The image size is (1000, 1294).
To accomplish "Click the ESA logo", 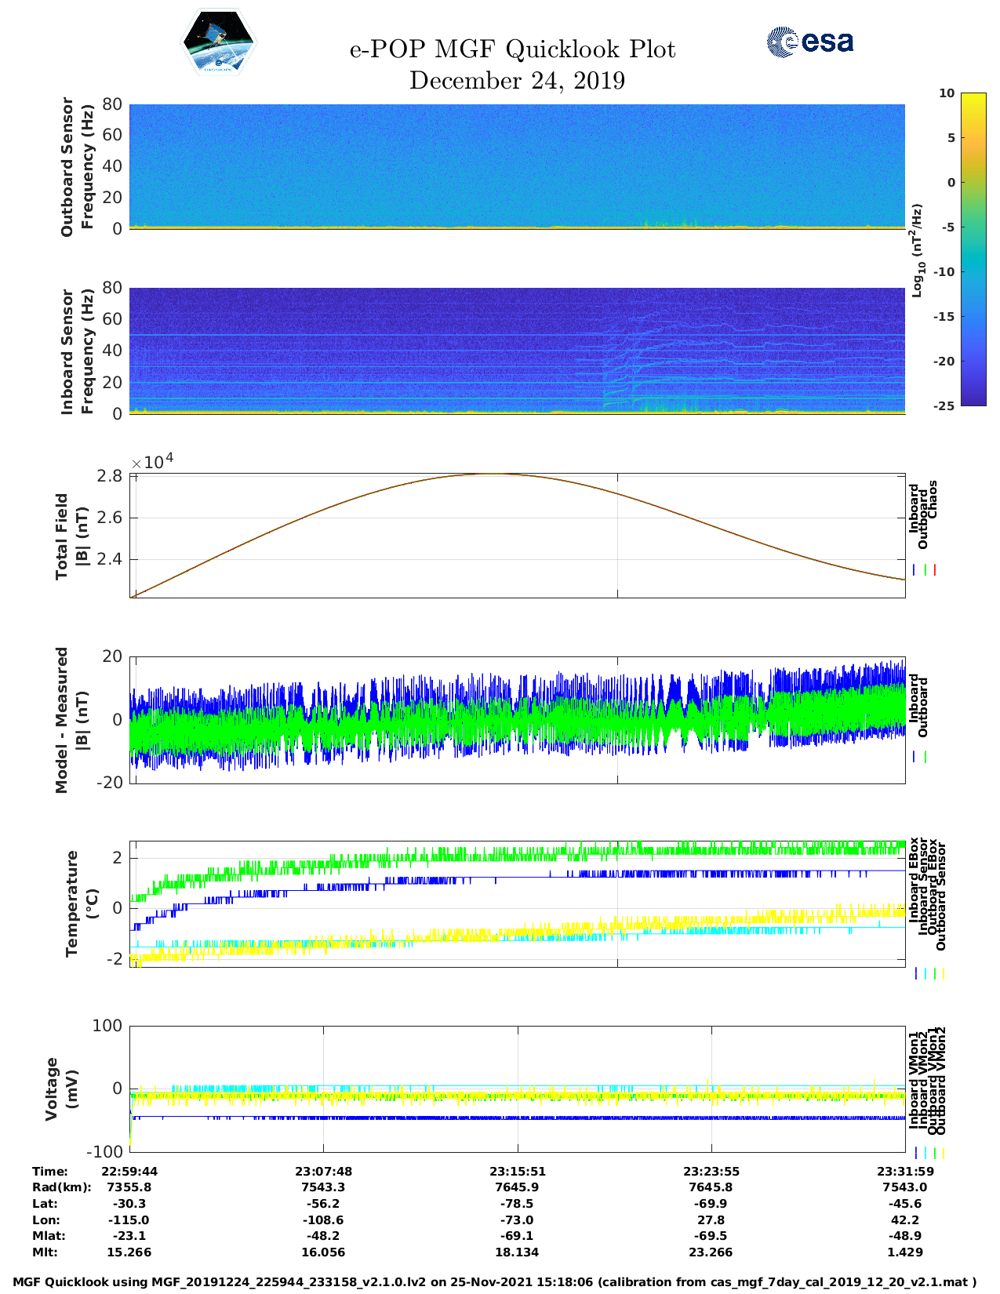I will 809,42.
